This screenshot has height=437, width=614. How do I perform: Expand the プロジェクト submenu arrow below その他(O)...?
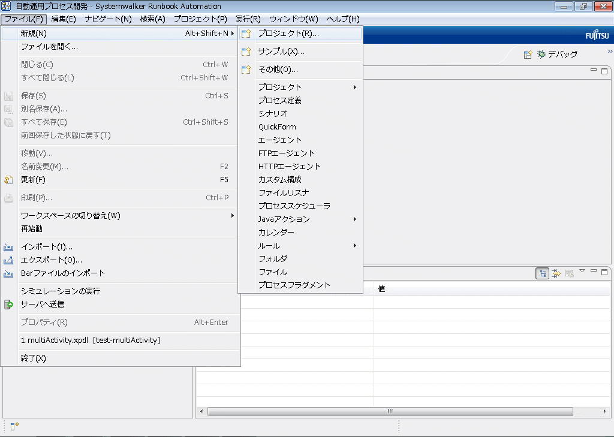tap(355, 87)
